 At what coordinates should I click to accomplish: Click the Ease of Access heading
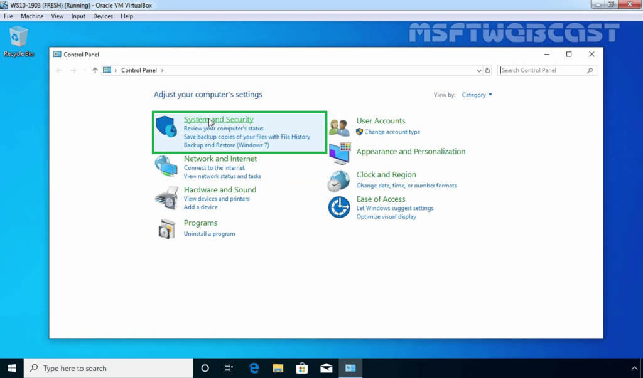381,199
